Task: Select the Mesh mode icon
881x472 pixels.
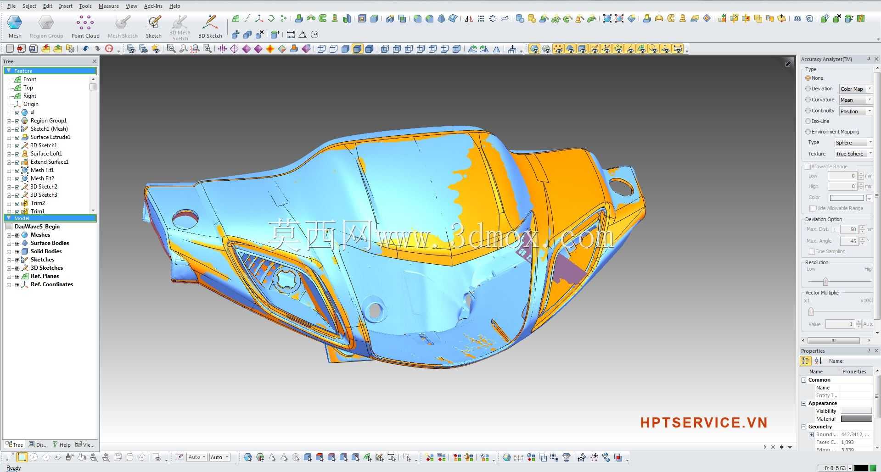Action: [15, 26]
